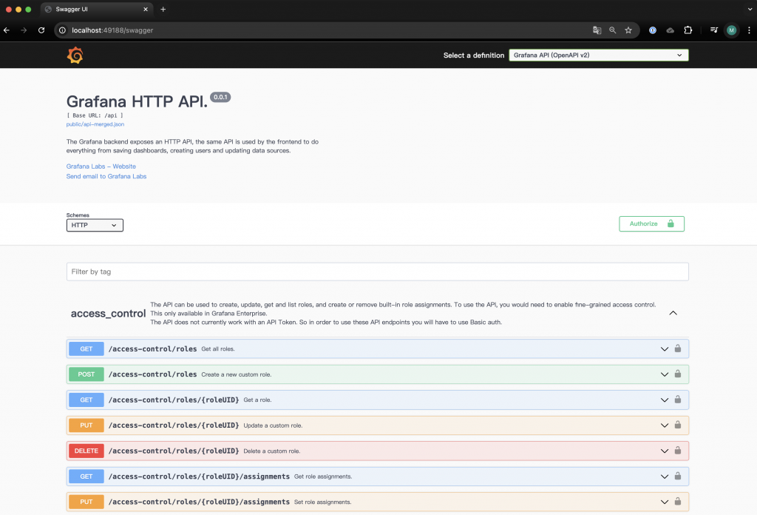Expand POST /access-control/roles chevron
The height and width of the screenshot is (515, 757).
665,374
